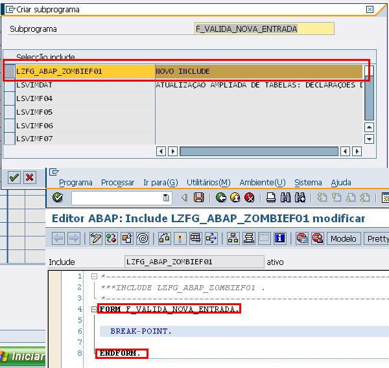Click the red X cancel button in dialog

point(29,177)
